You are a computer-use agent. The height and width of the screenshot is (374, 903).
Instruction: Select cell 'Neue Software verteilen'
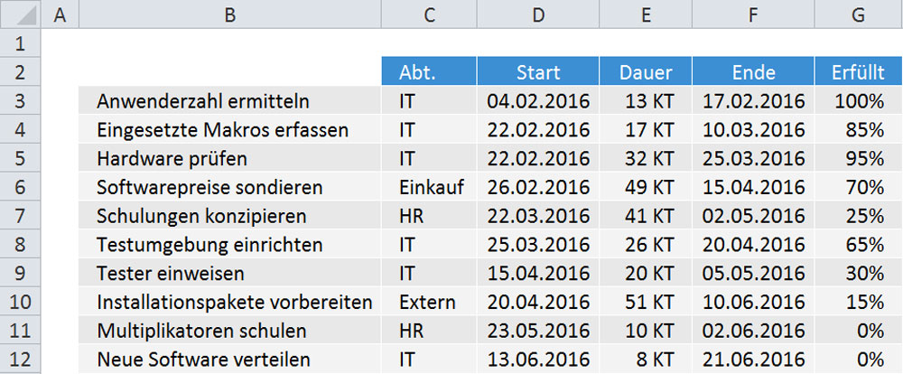coord(204,360)
